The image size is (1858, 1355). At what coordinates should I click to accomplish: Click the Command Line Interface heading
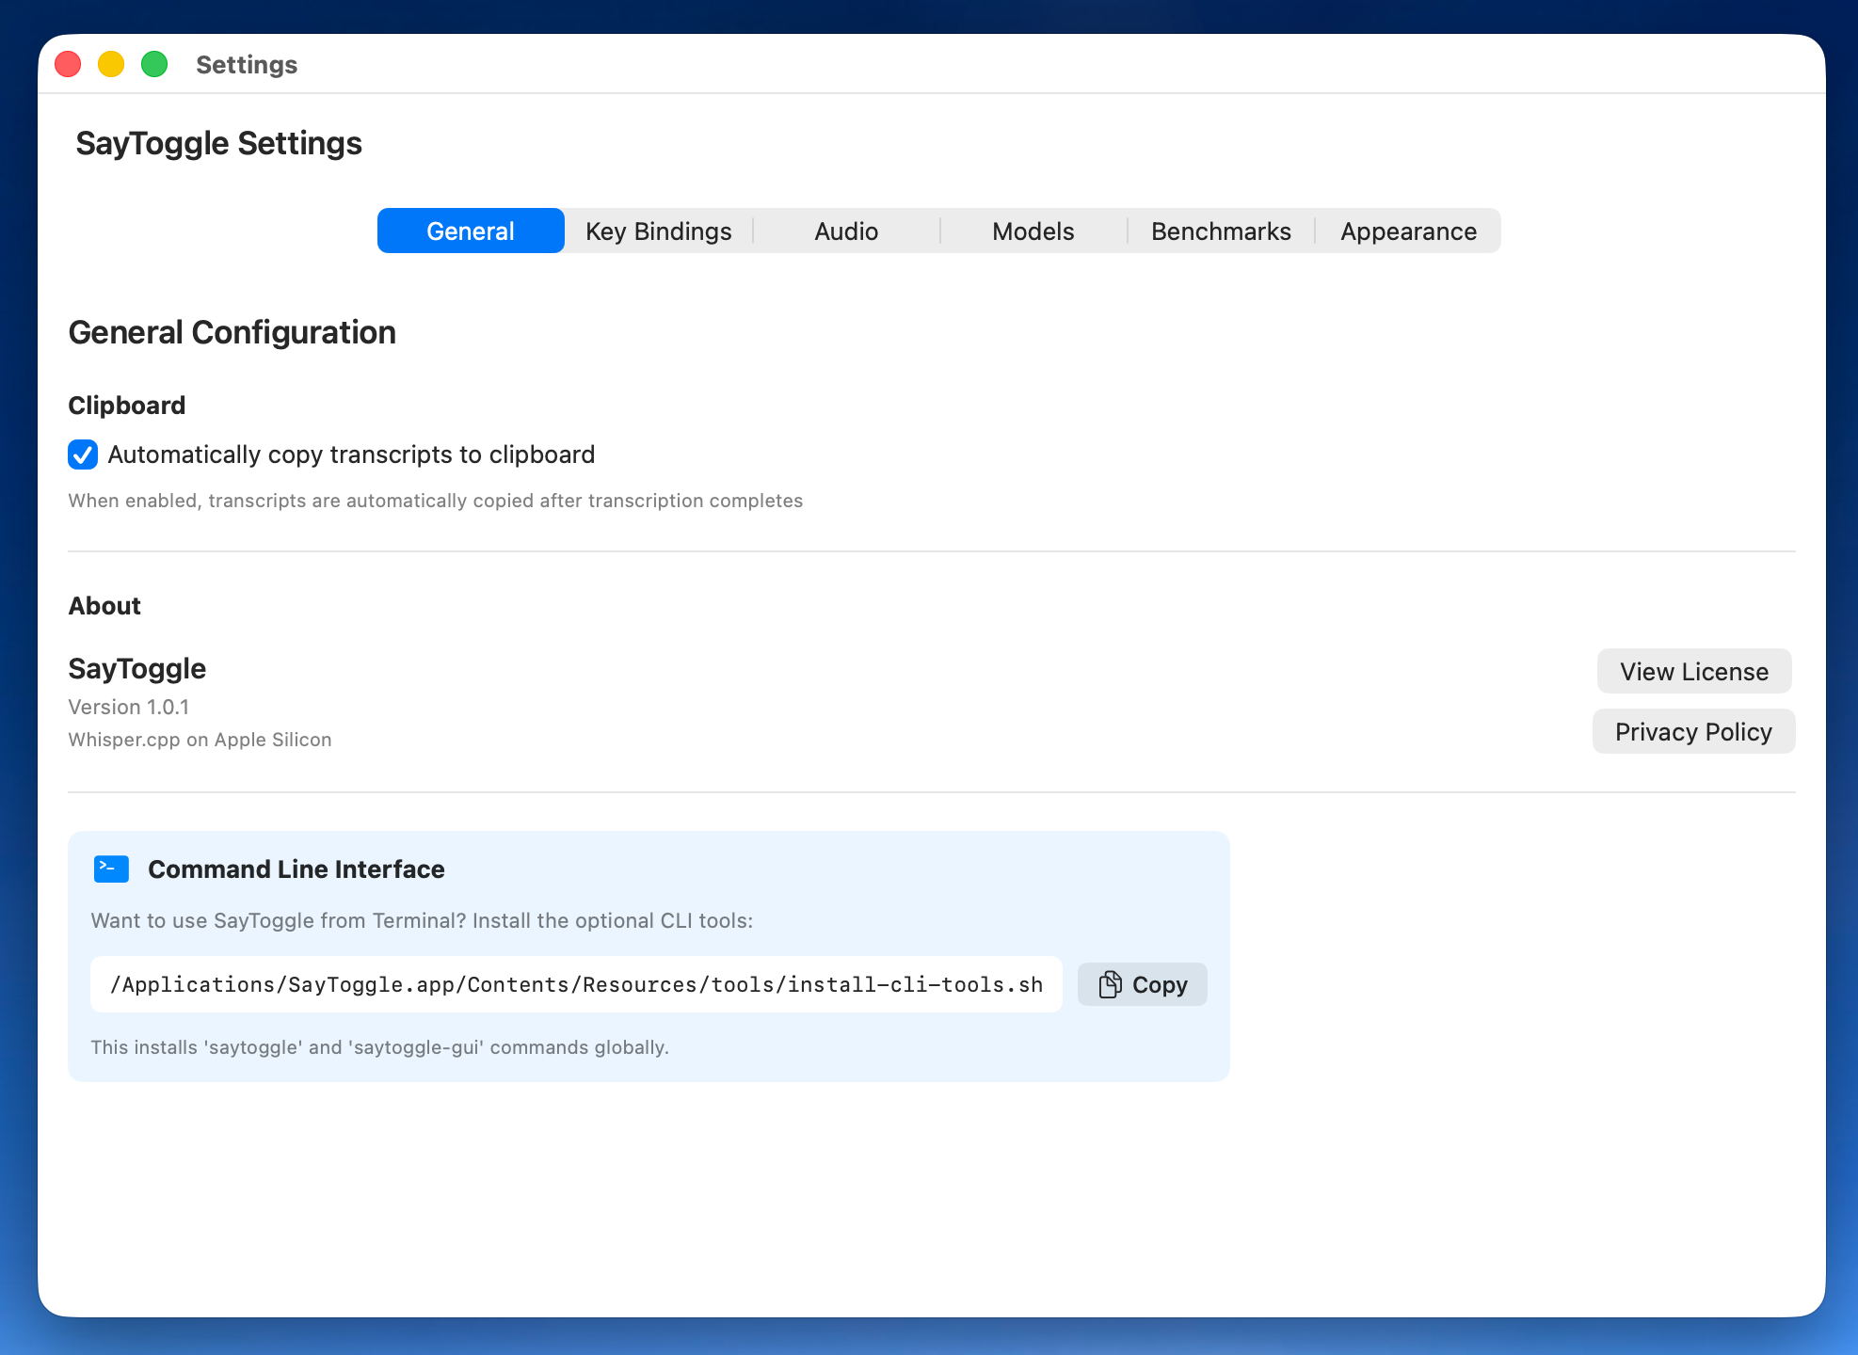tap(296, 869)
